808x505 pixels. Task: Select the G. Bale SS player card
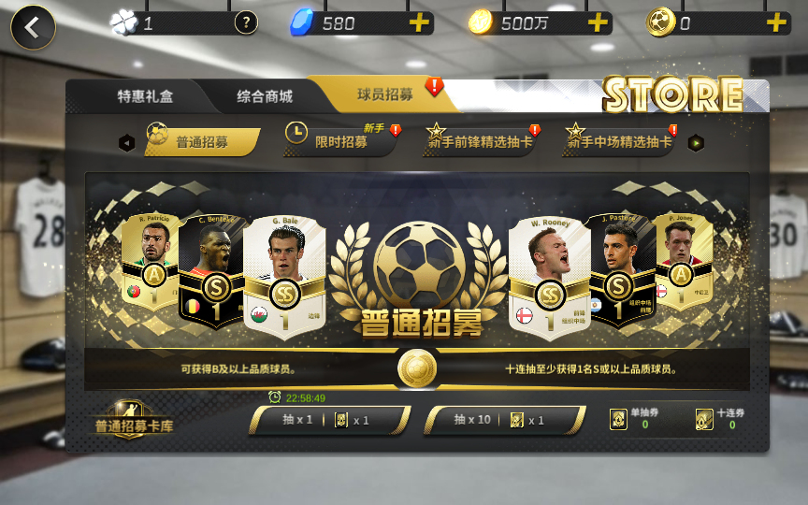pyautogui.click(x=284, y=277)
